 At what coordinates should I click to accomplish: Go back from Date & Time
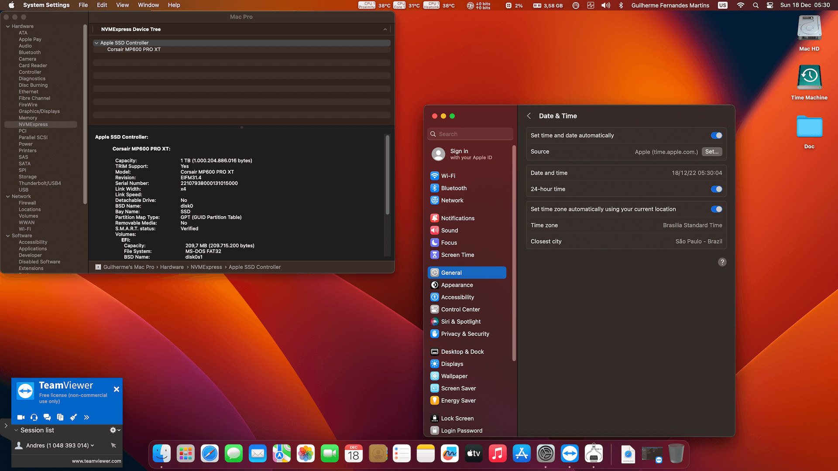[x=529, y=116]
